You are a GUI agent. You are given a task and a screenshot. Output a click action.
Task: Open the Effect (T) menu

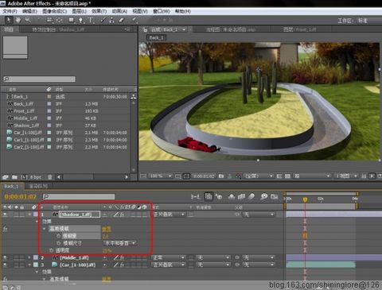[x=99, y=11]
